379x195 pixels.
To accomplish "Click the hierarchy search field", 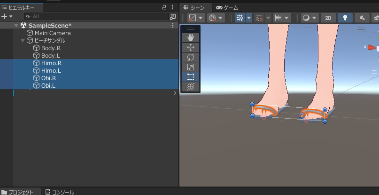I will [x=94, y=16].
